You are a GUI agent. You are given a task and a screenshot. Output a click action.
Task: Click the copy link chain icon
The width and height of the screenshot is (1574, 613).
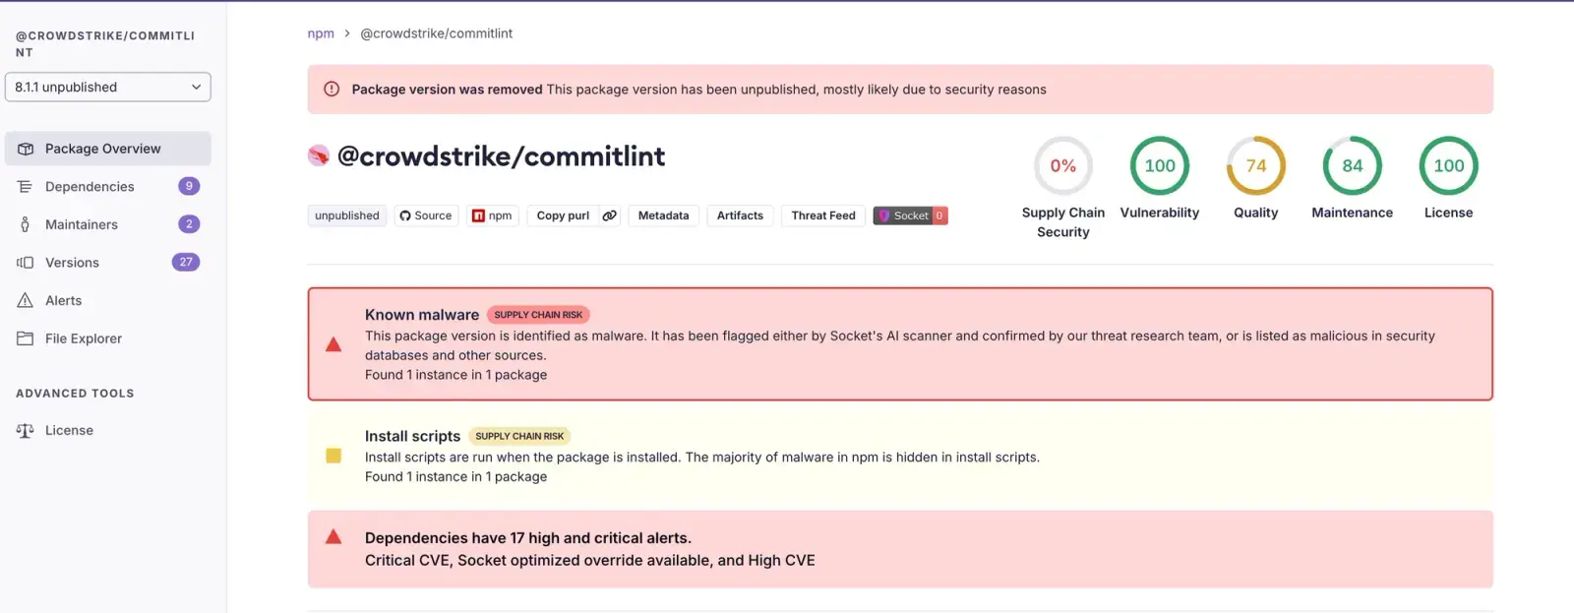click(x=610, y=215)
